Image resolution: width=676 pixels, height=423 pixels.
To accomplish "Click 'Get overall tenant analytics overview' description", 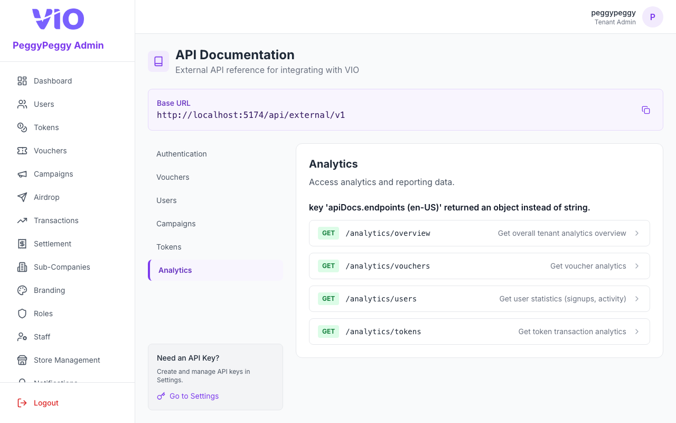I will (x=562, y=233).
